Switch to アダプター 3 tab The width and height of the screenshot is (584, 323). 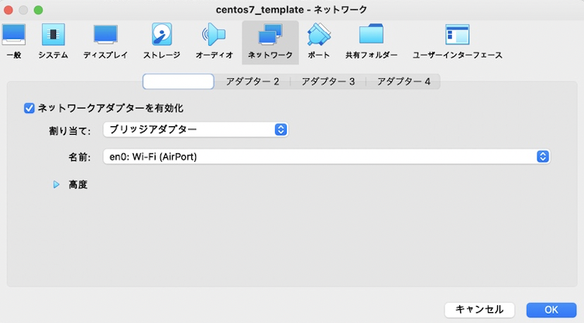(x=328, y=81)
